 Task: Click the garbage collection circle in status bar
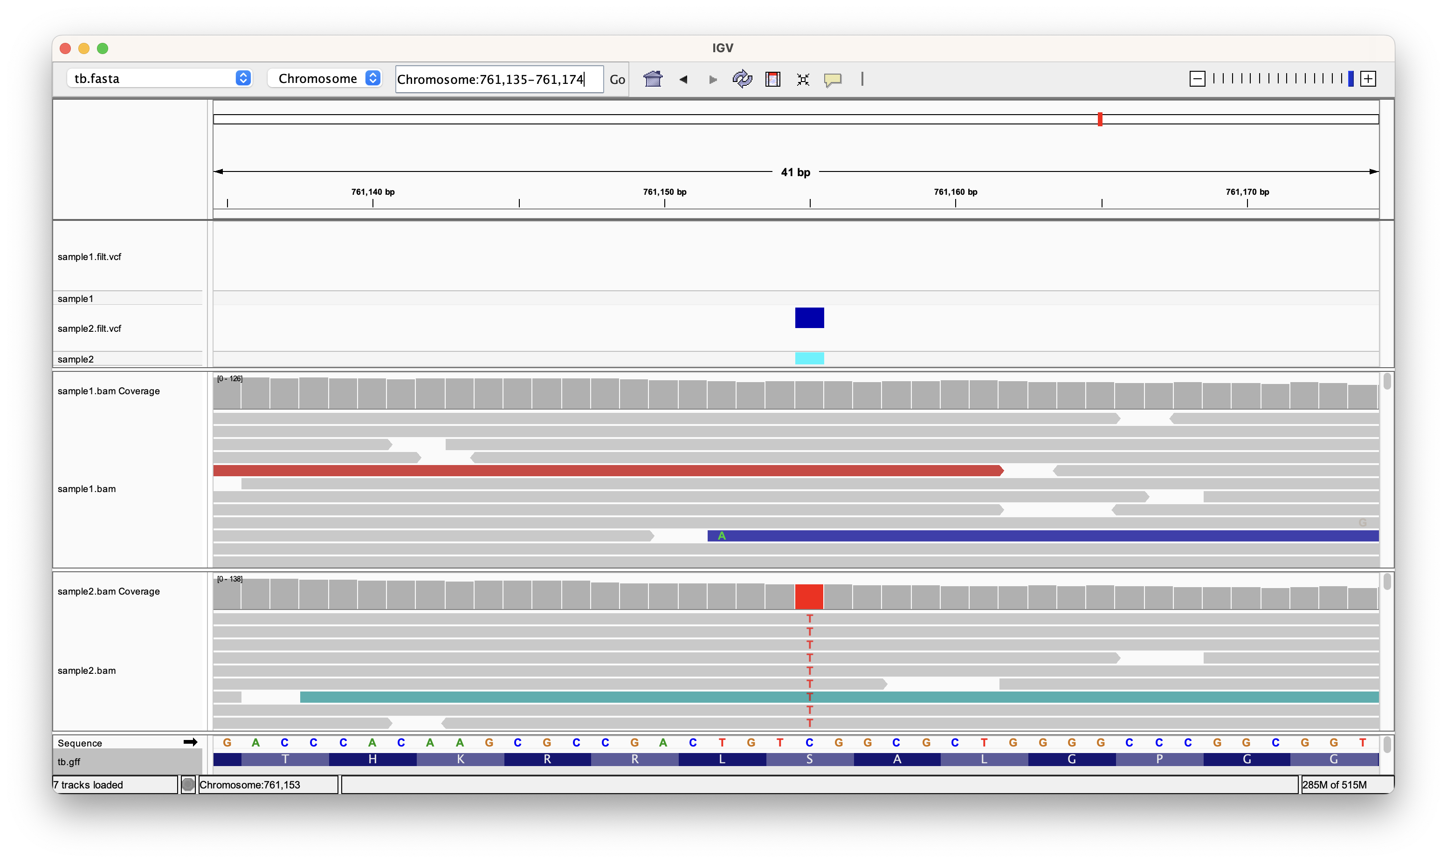coord(188,785)
